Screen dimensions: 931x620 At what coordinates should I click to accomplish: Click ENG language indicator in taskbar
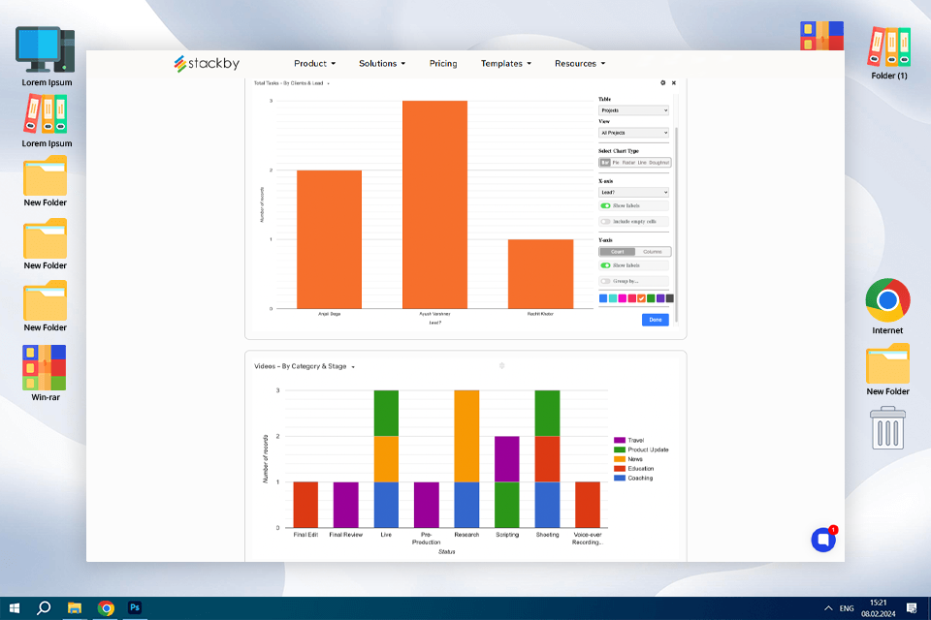847,608
